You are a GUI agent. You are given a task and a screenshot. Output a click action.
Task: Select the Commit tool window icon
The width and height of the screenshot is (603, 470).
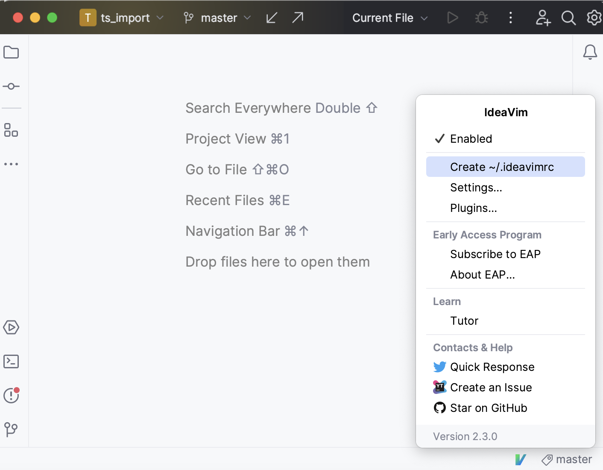[11, 86]
